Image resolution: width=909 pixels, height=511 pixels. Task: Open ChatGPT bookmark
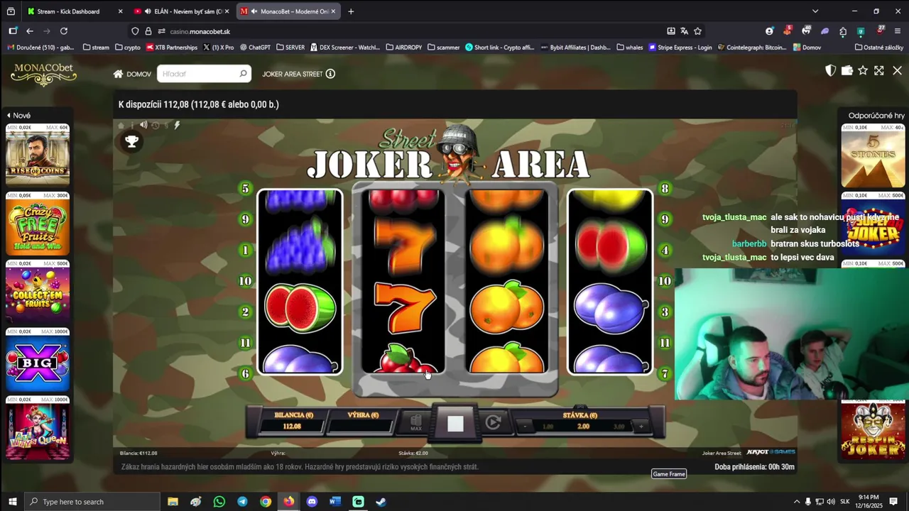[x=255, y=48]
